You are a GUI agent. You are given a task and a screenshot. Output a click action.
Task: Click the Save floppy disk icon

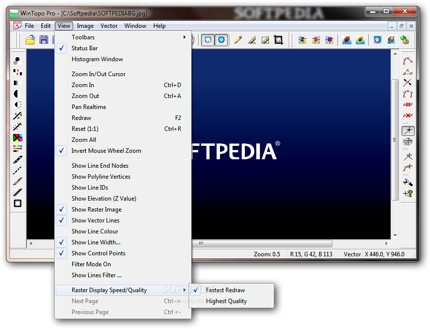(44, 40)
